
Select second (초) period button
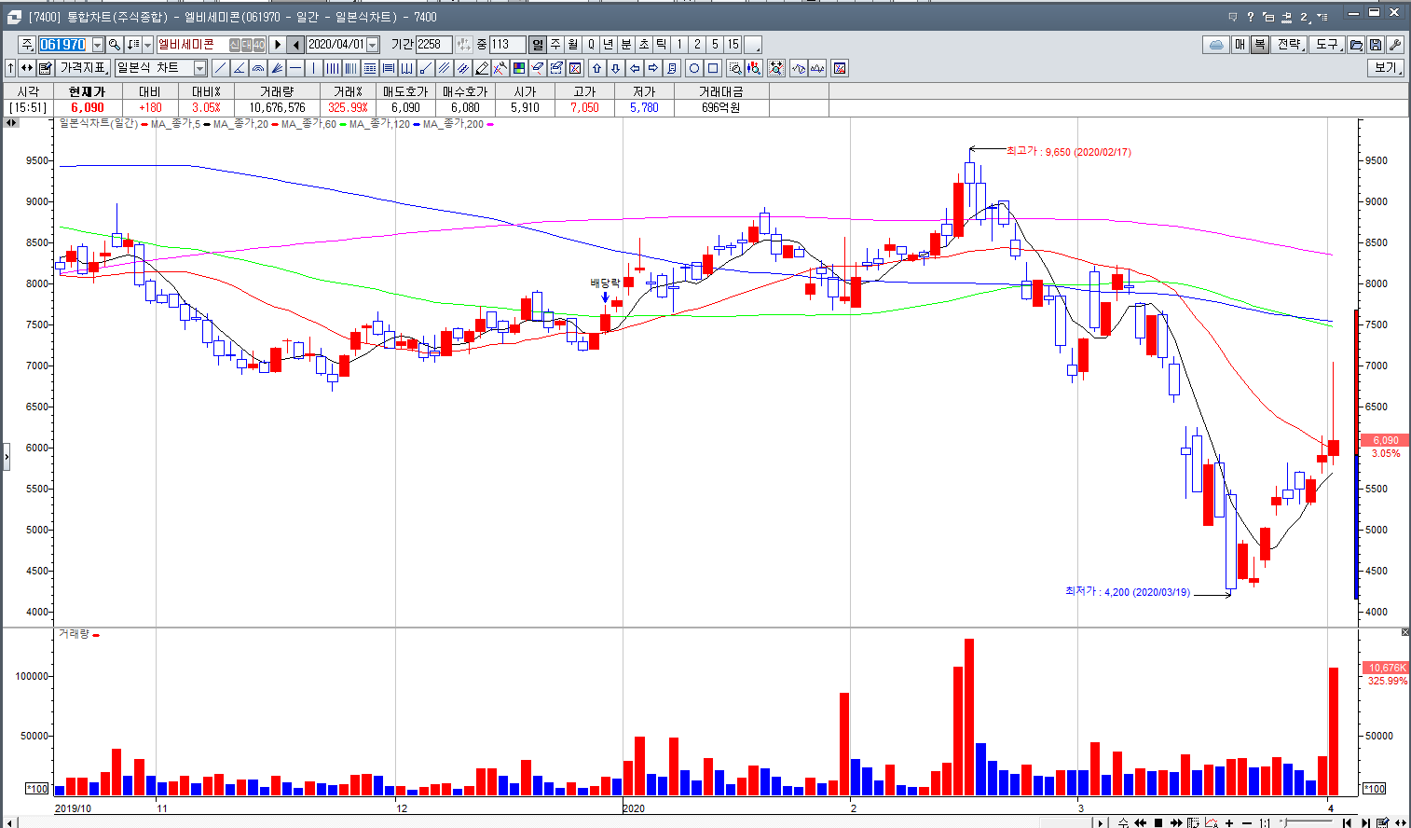pyautogui.click(x=644, y=45)
